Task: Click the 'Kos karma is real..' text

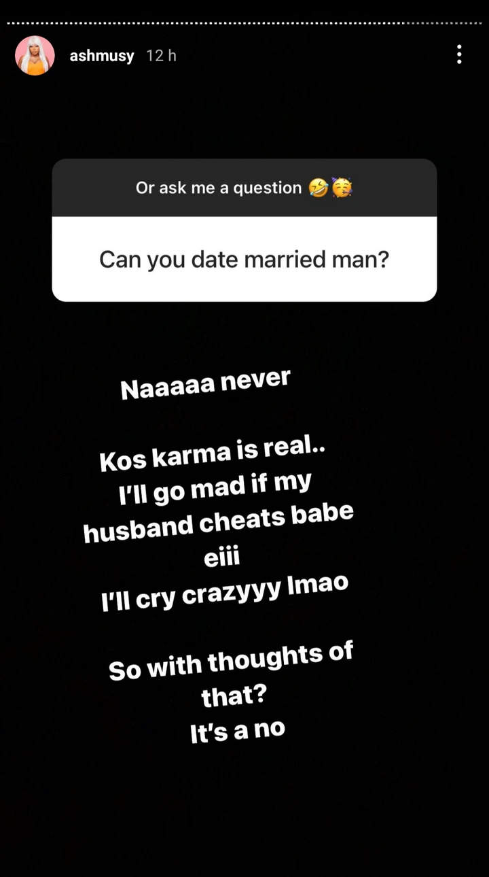Action: coord(212,450)
